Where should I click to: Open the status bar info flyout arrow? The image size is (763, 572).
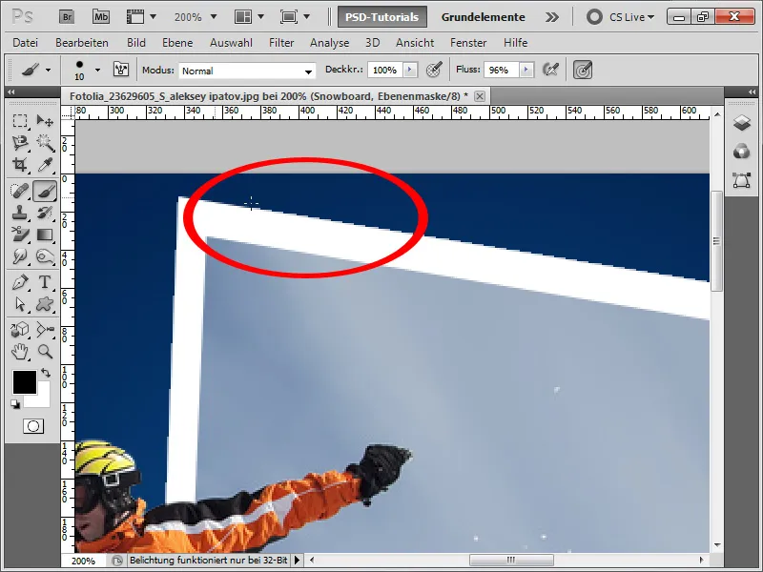[x=297, y=561]
